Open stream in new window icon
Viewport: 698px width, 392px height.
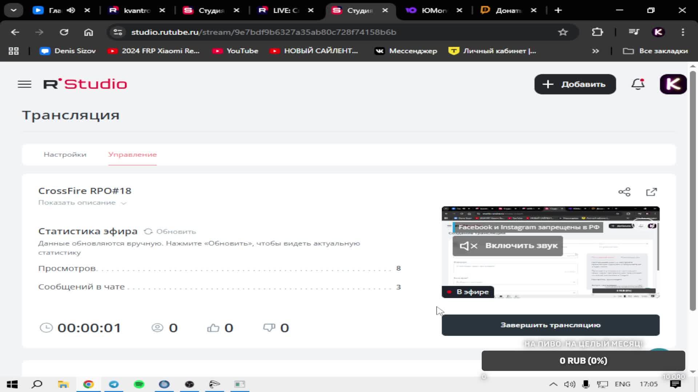(x=651, y=192)
